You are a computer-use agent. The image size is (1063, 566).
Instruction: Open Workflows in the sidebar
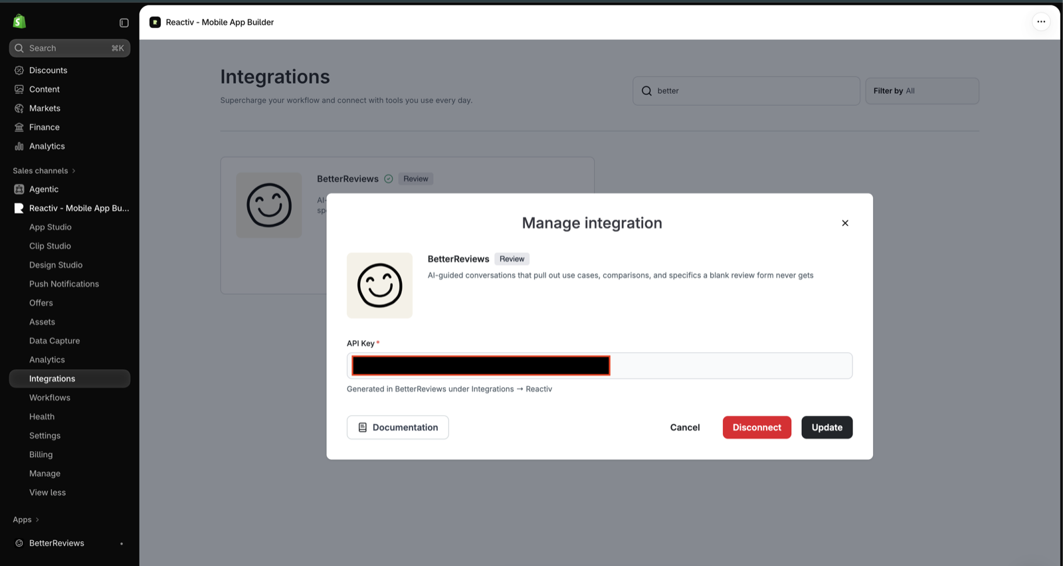coord(50,398)
